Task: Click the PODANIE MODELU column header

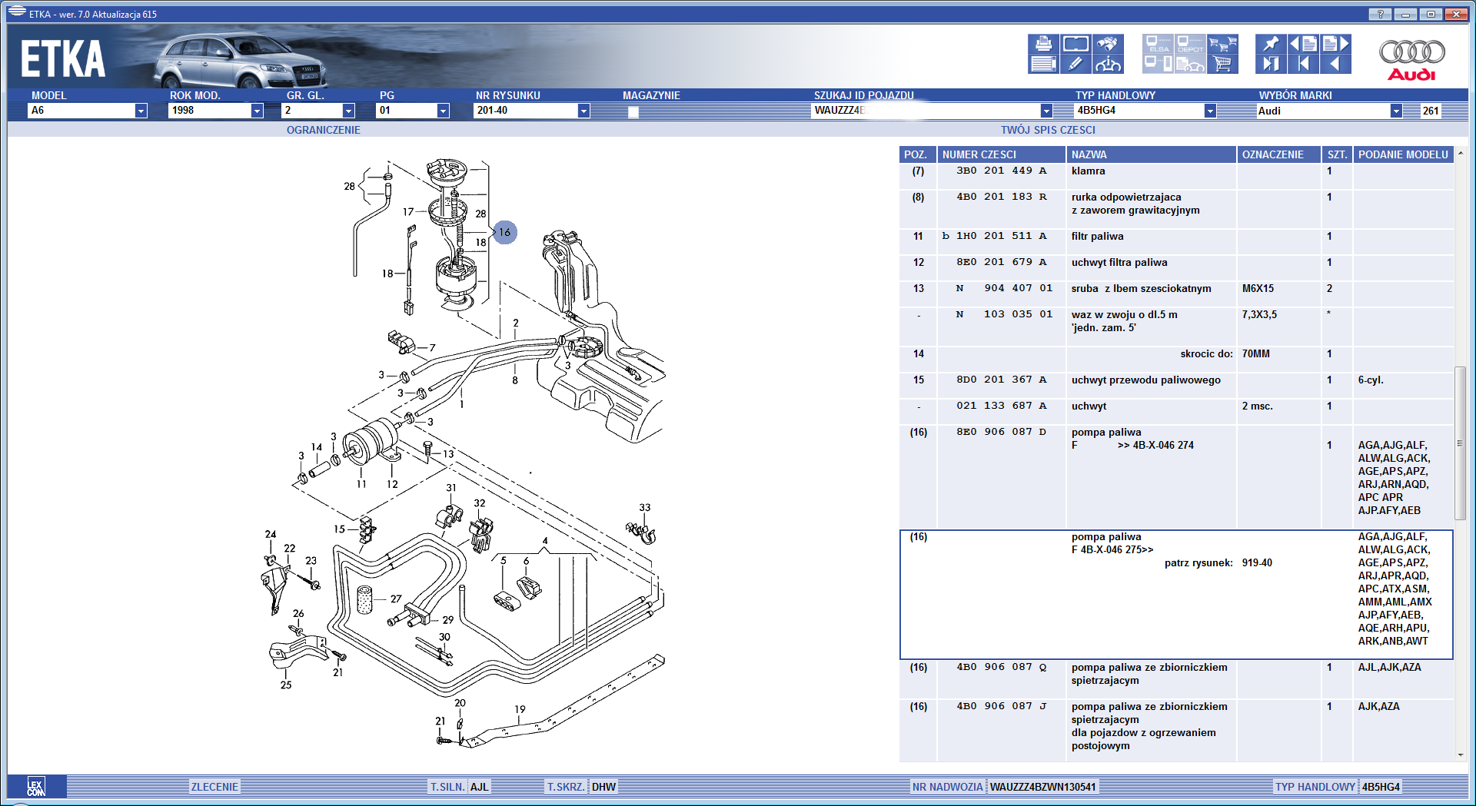Action: tap(1403, 154)
